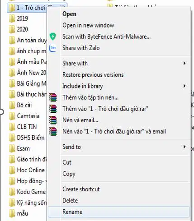Viewport: 194px width, 221px height.
Task: Click WinRAR icon beside Thêm vào tập tin nén
Action: pyautogui.click(x=53, y=97)
